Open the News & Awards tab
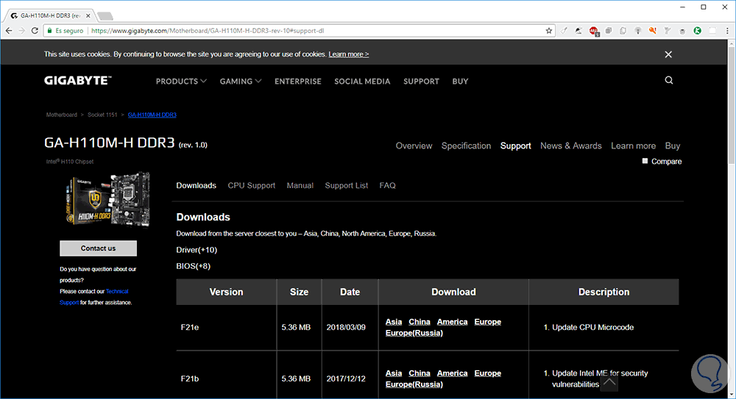The image size is (736, 399). pyautogui.click(x=571, y=145)
